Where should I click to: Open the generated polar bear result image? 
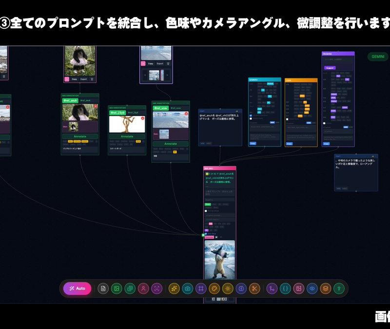click(220, 260)
